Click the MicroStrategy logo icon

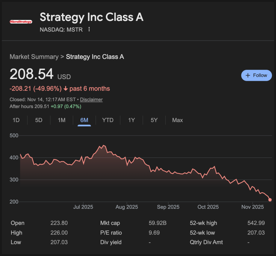tap(21, 22)
